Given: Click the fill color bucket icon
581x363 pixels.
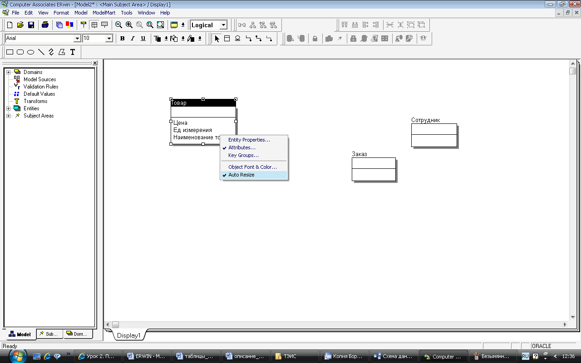Looking at the screenshot, I should (174, 39).
